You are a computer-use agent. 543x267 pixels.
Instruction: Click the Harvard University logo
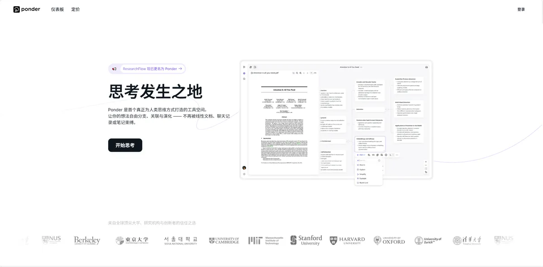pos(347,240)
